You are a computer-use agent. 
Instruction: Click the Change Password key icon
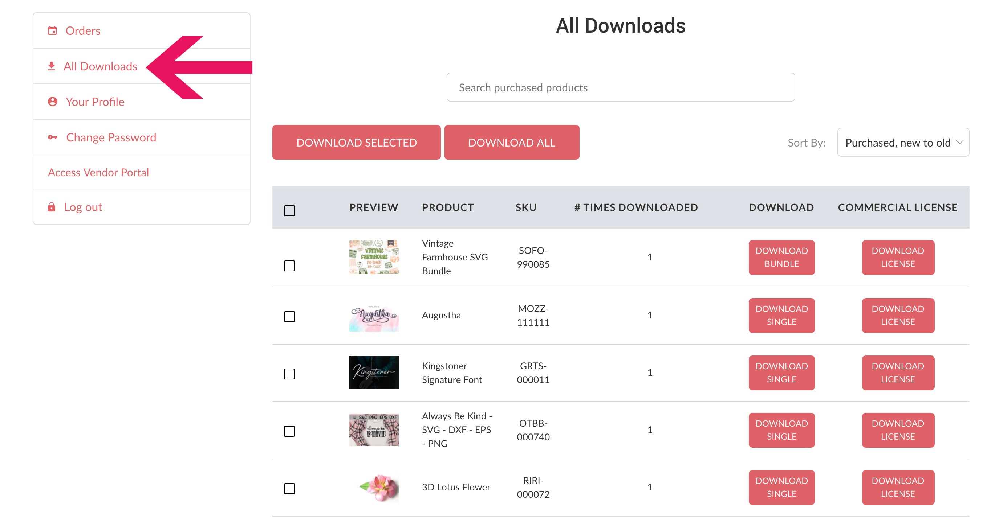[x=53, y=137]
